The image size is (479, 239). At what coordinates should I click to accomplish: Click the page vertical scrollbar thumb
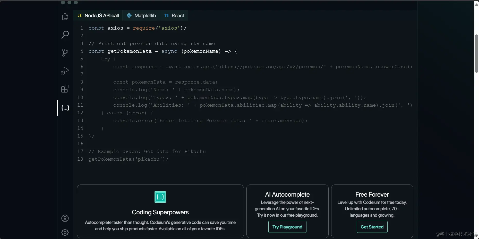pyautogui.click(x=476, y=53)
